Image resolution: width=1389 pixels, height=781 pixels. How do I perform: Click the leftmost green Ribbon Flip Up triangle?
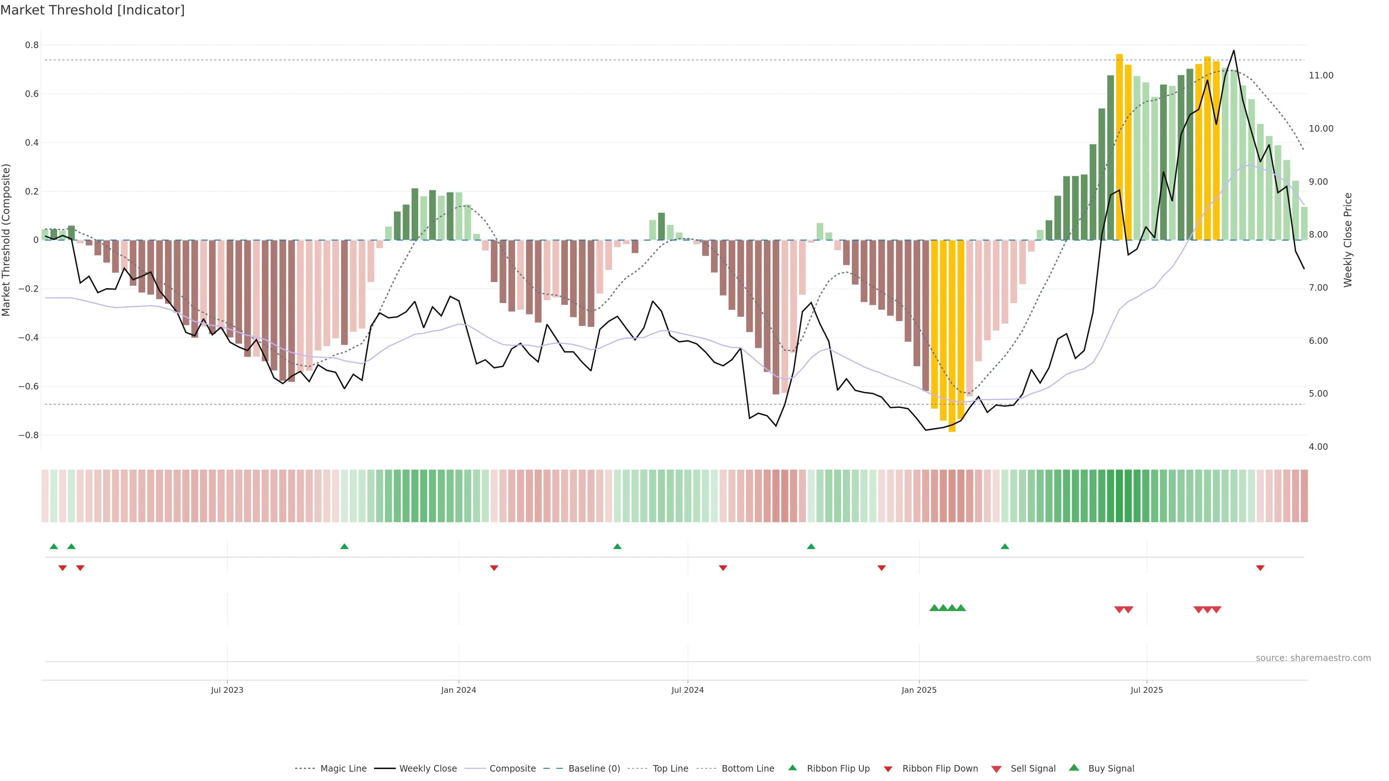tap(54, 547)
